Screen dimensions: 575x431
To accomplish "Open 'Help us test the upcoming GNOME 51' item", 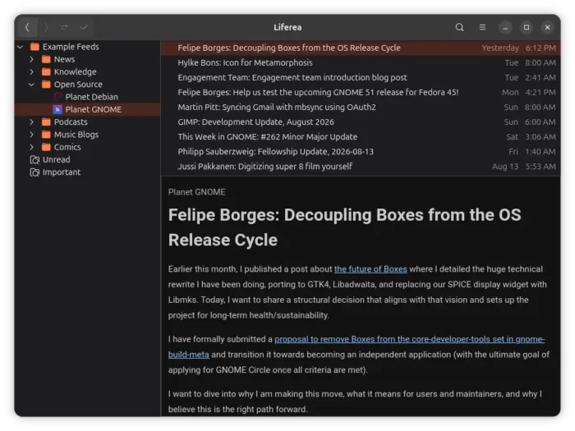I will click(361, 92).
